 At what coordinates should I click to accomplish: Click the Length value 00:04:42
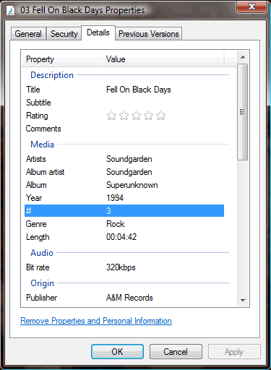pyautogui.click(x=121, y=237)
